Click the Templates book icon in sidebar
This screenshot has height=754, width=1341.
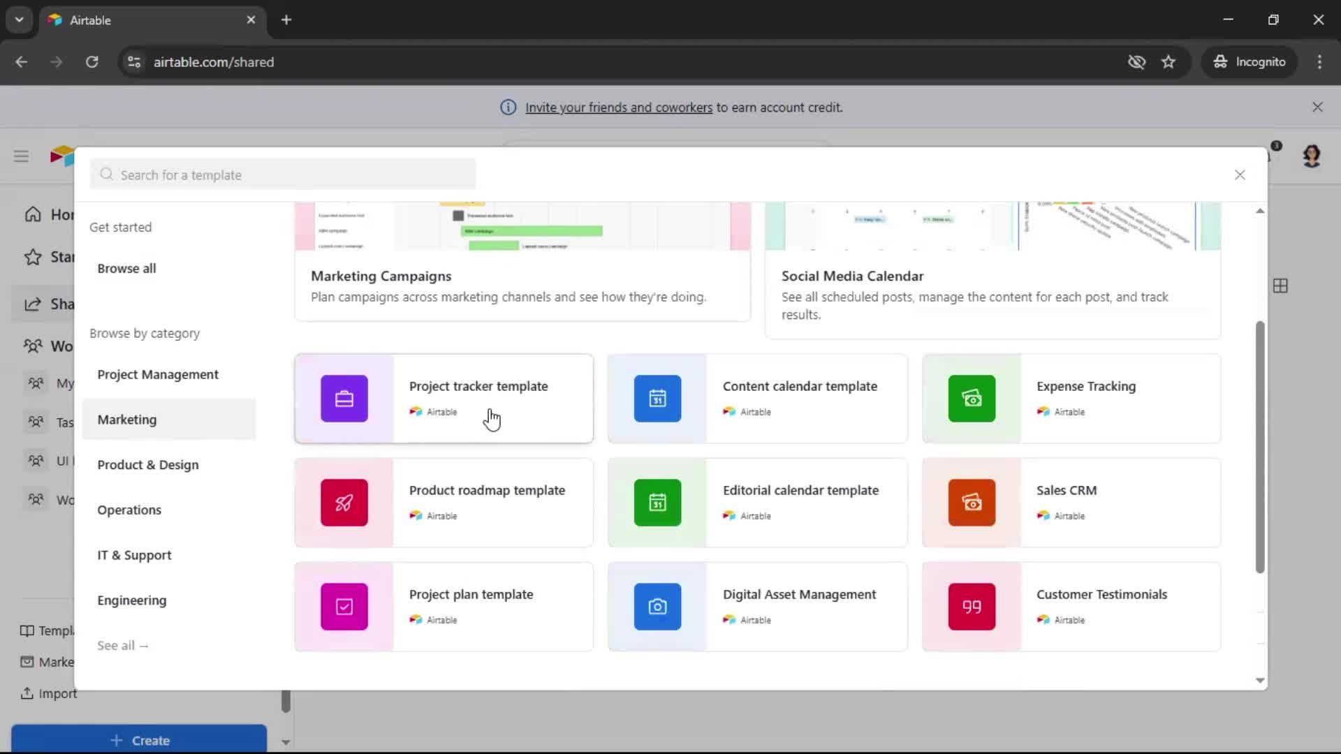click(27, 631)
